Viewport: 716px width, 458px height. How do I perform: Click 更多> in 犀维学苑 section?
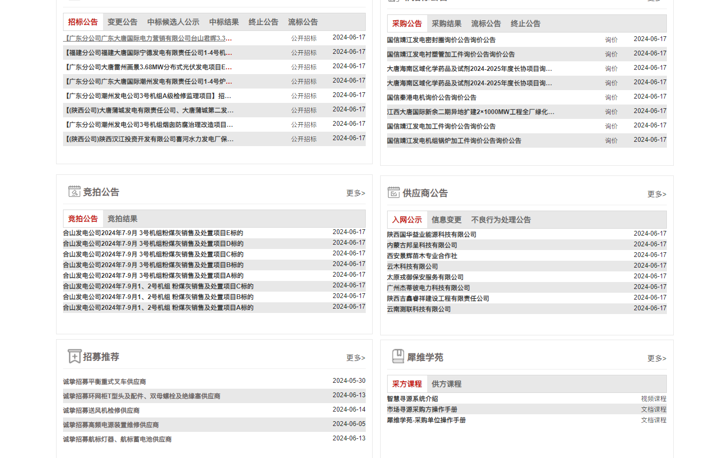point(657,358)
